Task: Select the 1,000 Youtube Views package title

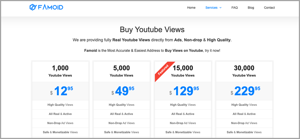Action: coord(60,71)
